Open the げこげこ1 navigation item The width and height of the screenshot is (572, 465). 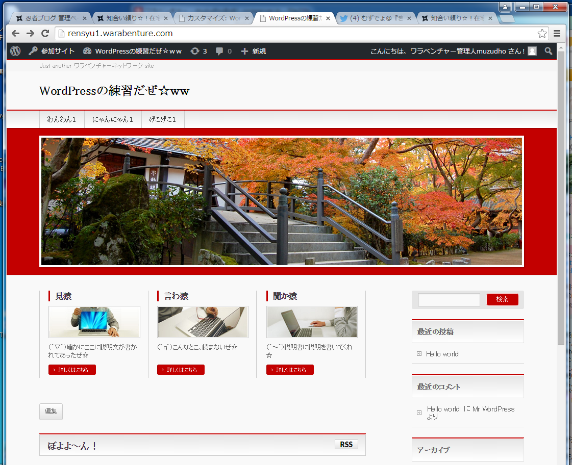click(163, 119)
